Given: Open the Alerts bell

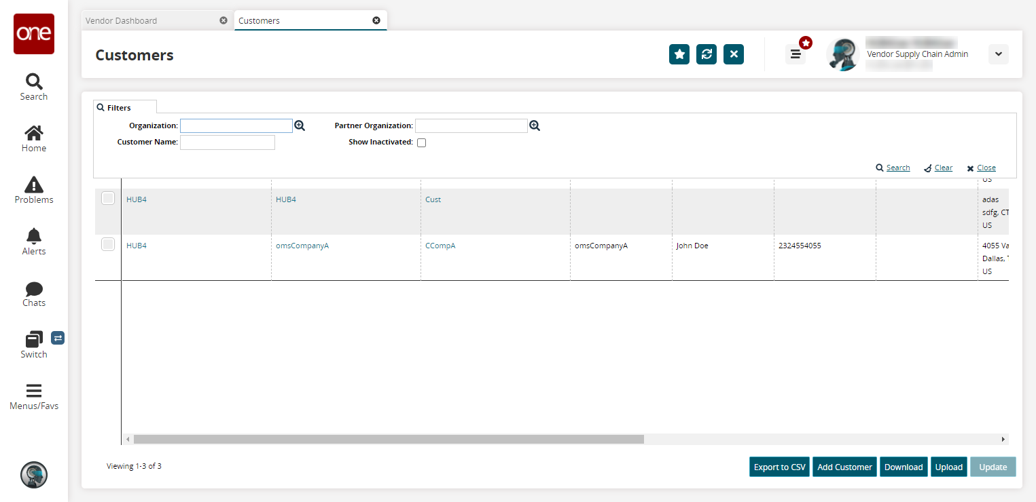Looking at the screenshot, I should [x=34, y=242].
